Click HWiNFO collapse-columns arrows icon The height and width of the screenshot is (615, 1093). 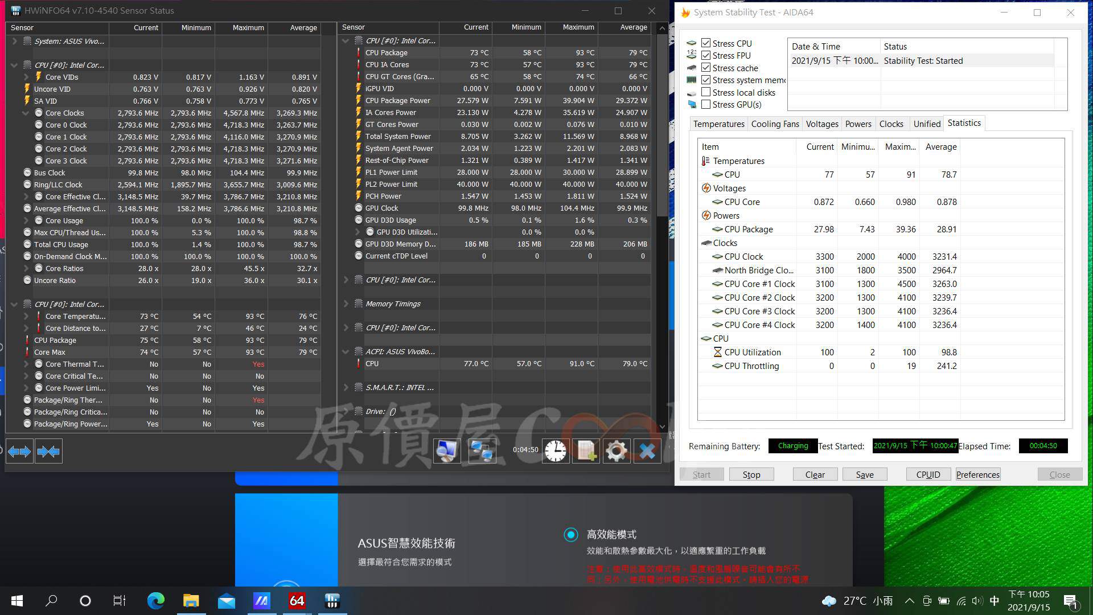(48, 452)
